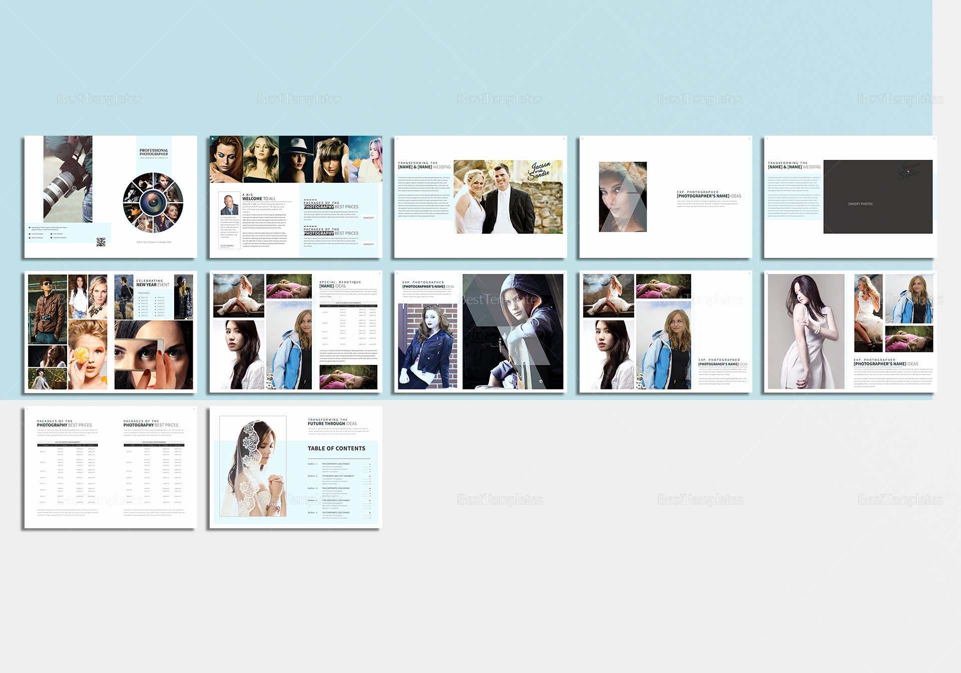Click the 'SPECIAL. BEAUTIQUE [NAME] IDEAS' heading
961x673 pixels.
[340, 284]
